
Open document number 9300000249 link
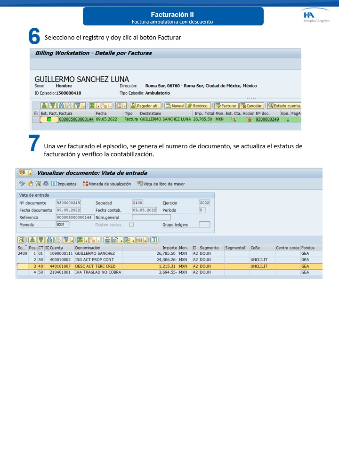point(267,120)
